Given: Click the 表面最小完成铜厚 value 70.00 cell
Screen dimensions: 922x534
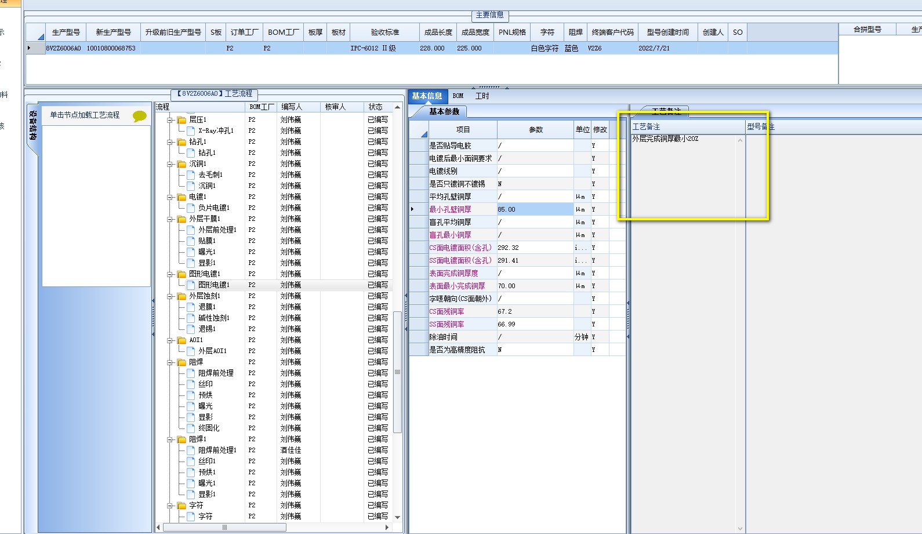Looking at the screenshot, I should pyautogui.click(x=535, y=286).
